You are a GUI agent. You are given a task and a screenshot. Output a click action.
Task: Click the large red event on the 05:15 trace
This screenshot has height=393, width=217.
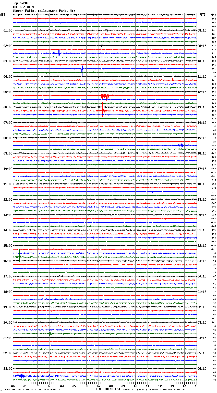click(x=105, y=96)
